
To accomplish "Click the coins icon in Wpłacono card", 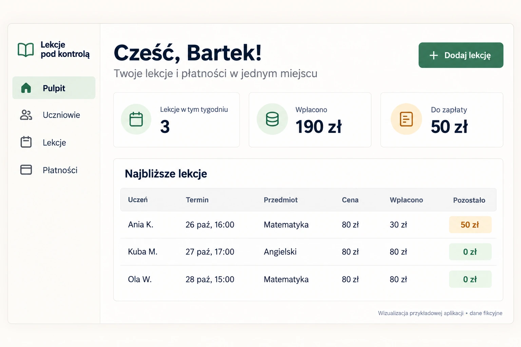I will click(272, 119).
